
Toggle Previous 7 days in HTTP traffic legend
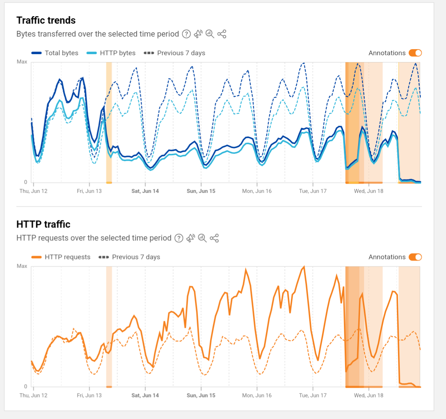pyautogui.click(x=129, y=257)
